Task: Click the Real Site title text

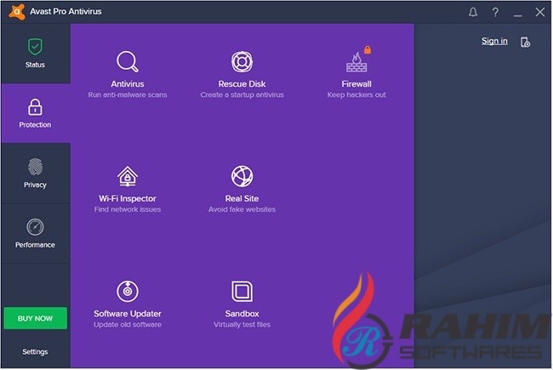Action: (242, 198)
